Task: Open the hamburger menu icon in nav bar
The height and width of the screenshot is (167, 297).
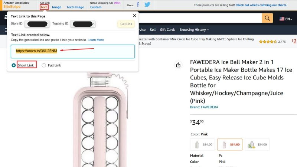Action: pos(6,30)
